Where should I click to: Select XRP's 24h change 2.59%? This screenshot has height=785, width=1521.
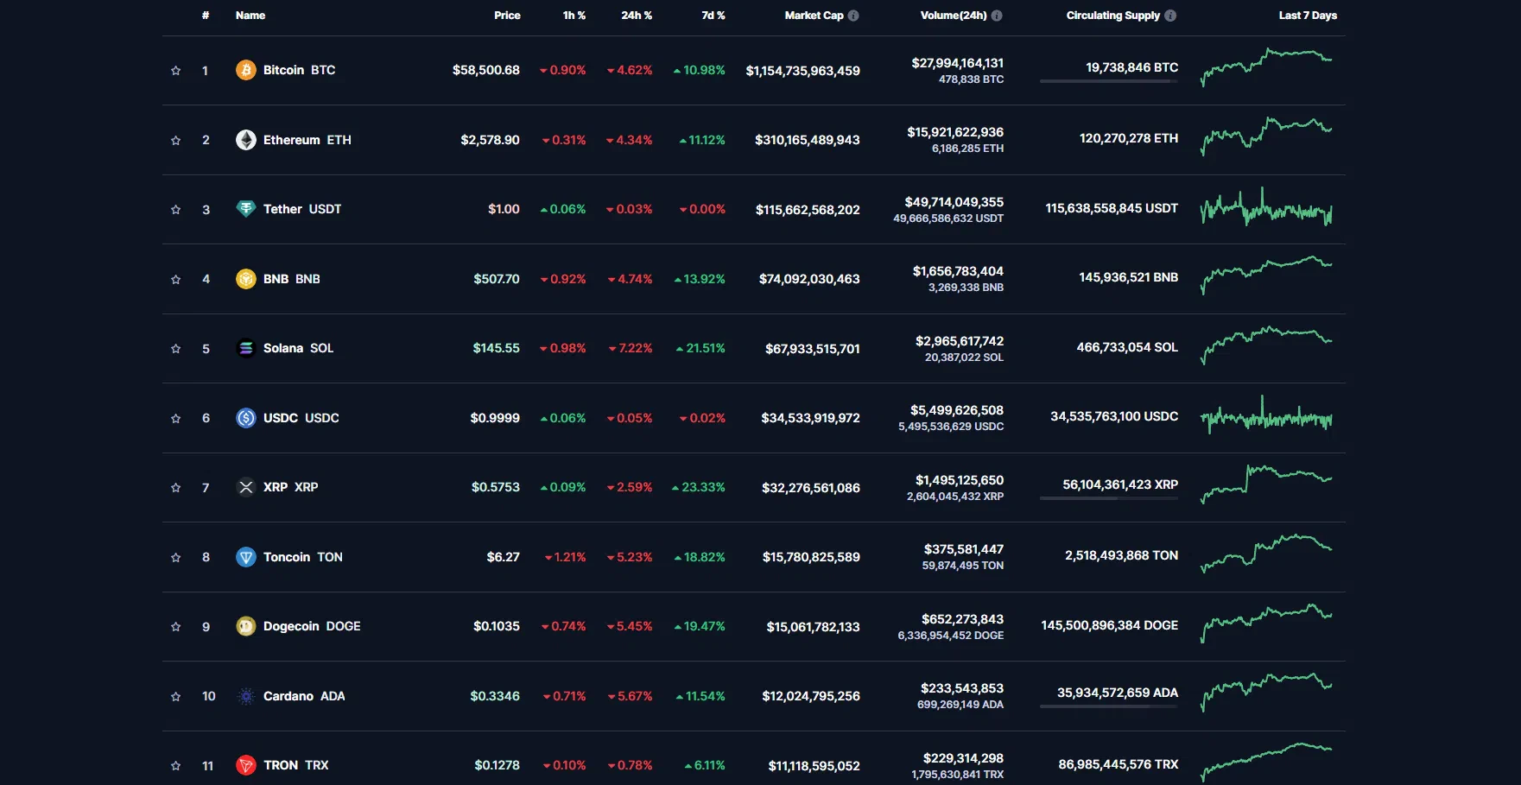[630, 487]
